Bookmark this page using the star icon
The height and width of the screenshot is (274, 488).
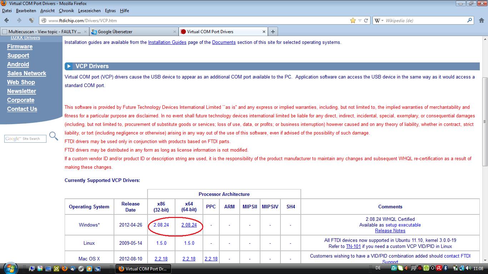pyautogui.click(x=353, y=20)
